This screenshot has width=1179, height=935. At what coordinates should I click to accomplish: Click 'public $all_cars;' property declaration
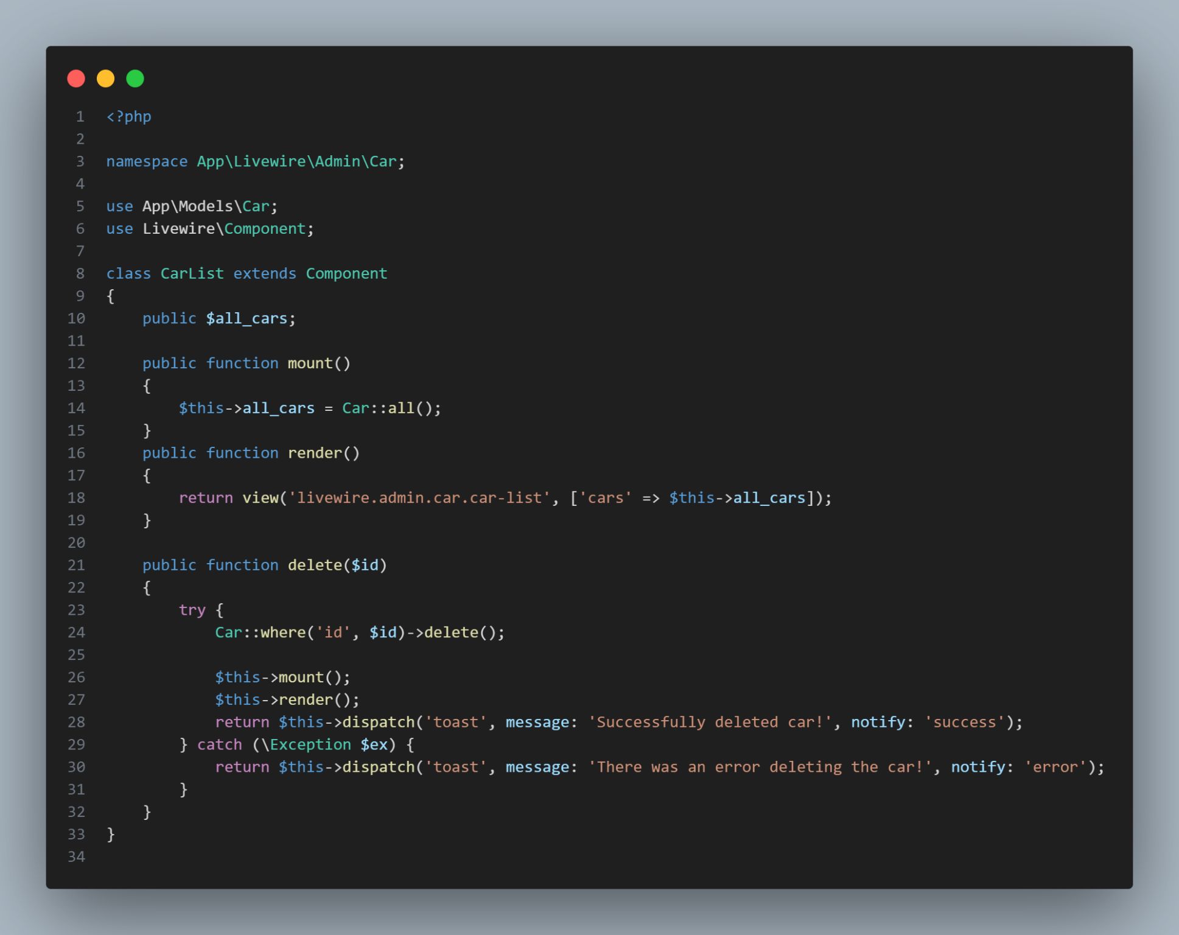coord(219,318)
